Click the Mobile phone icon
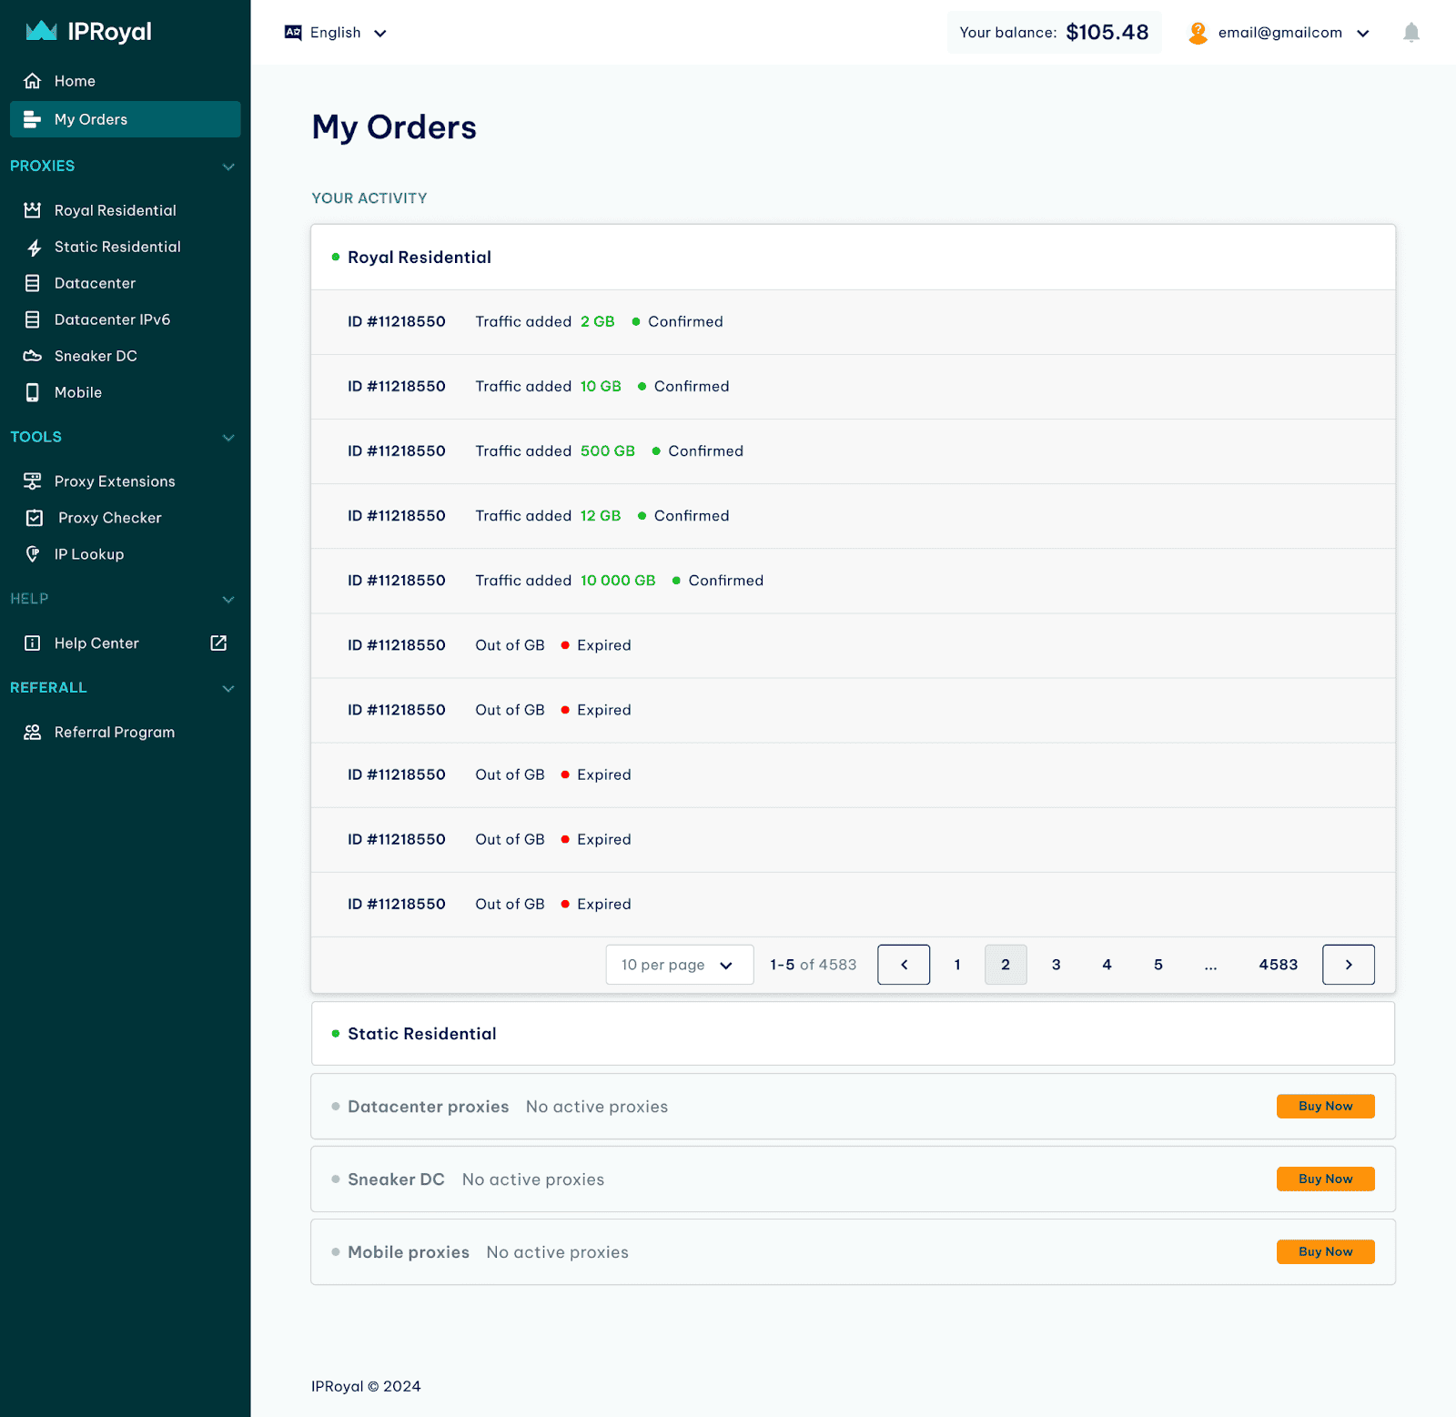Image resolution: width=1456 pixels, height=1417 pixels. pos(33,392)
